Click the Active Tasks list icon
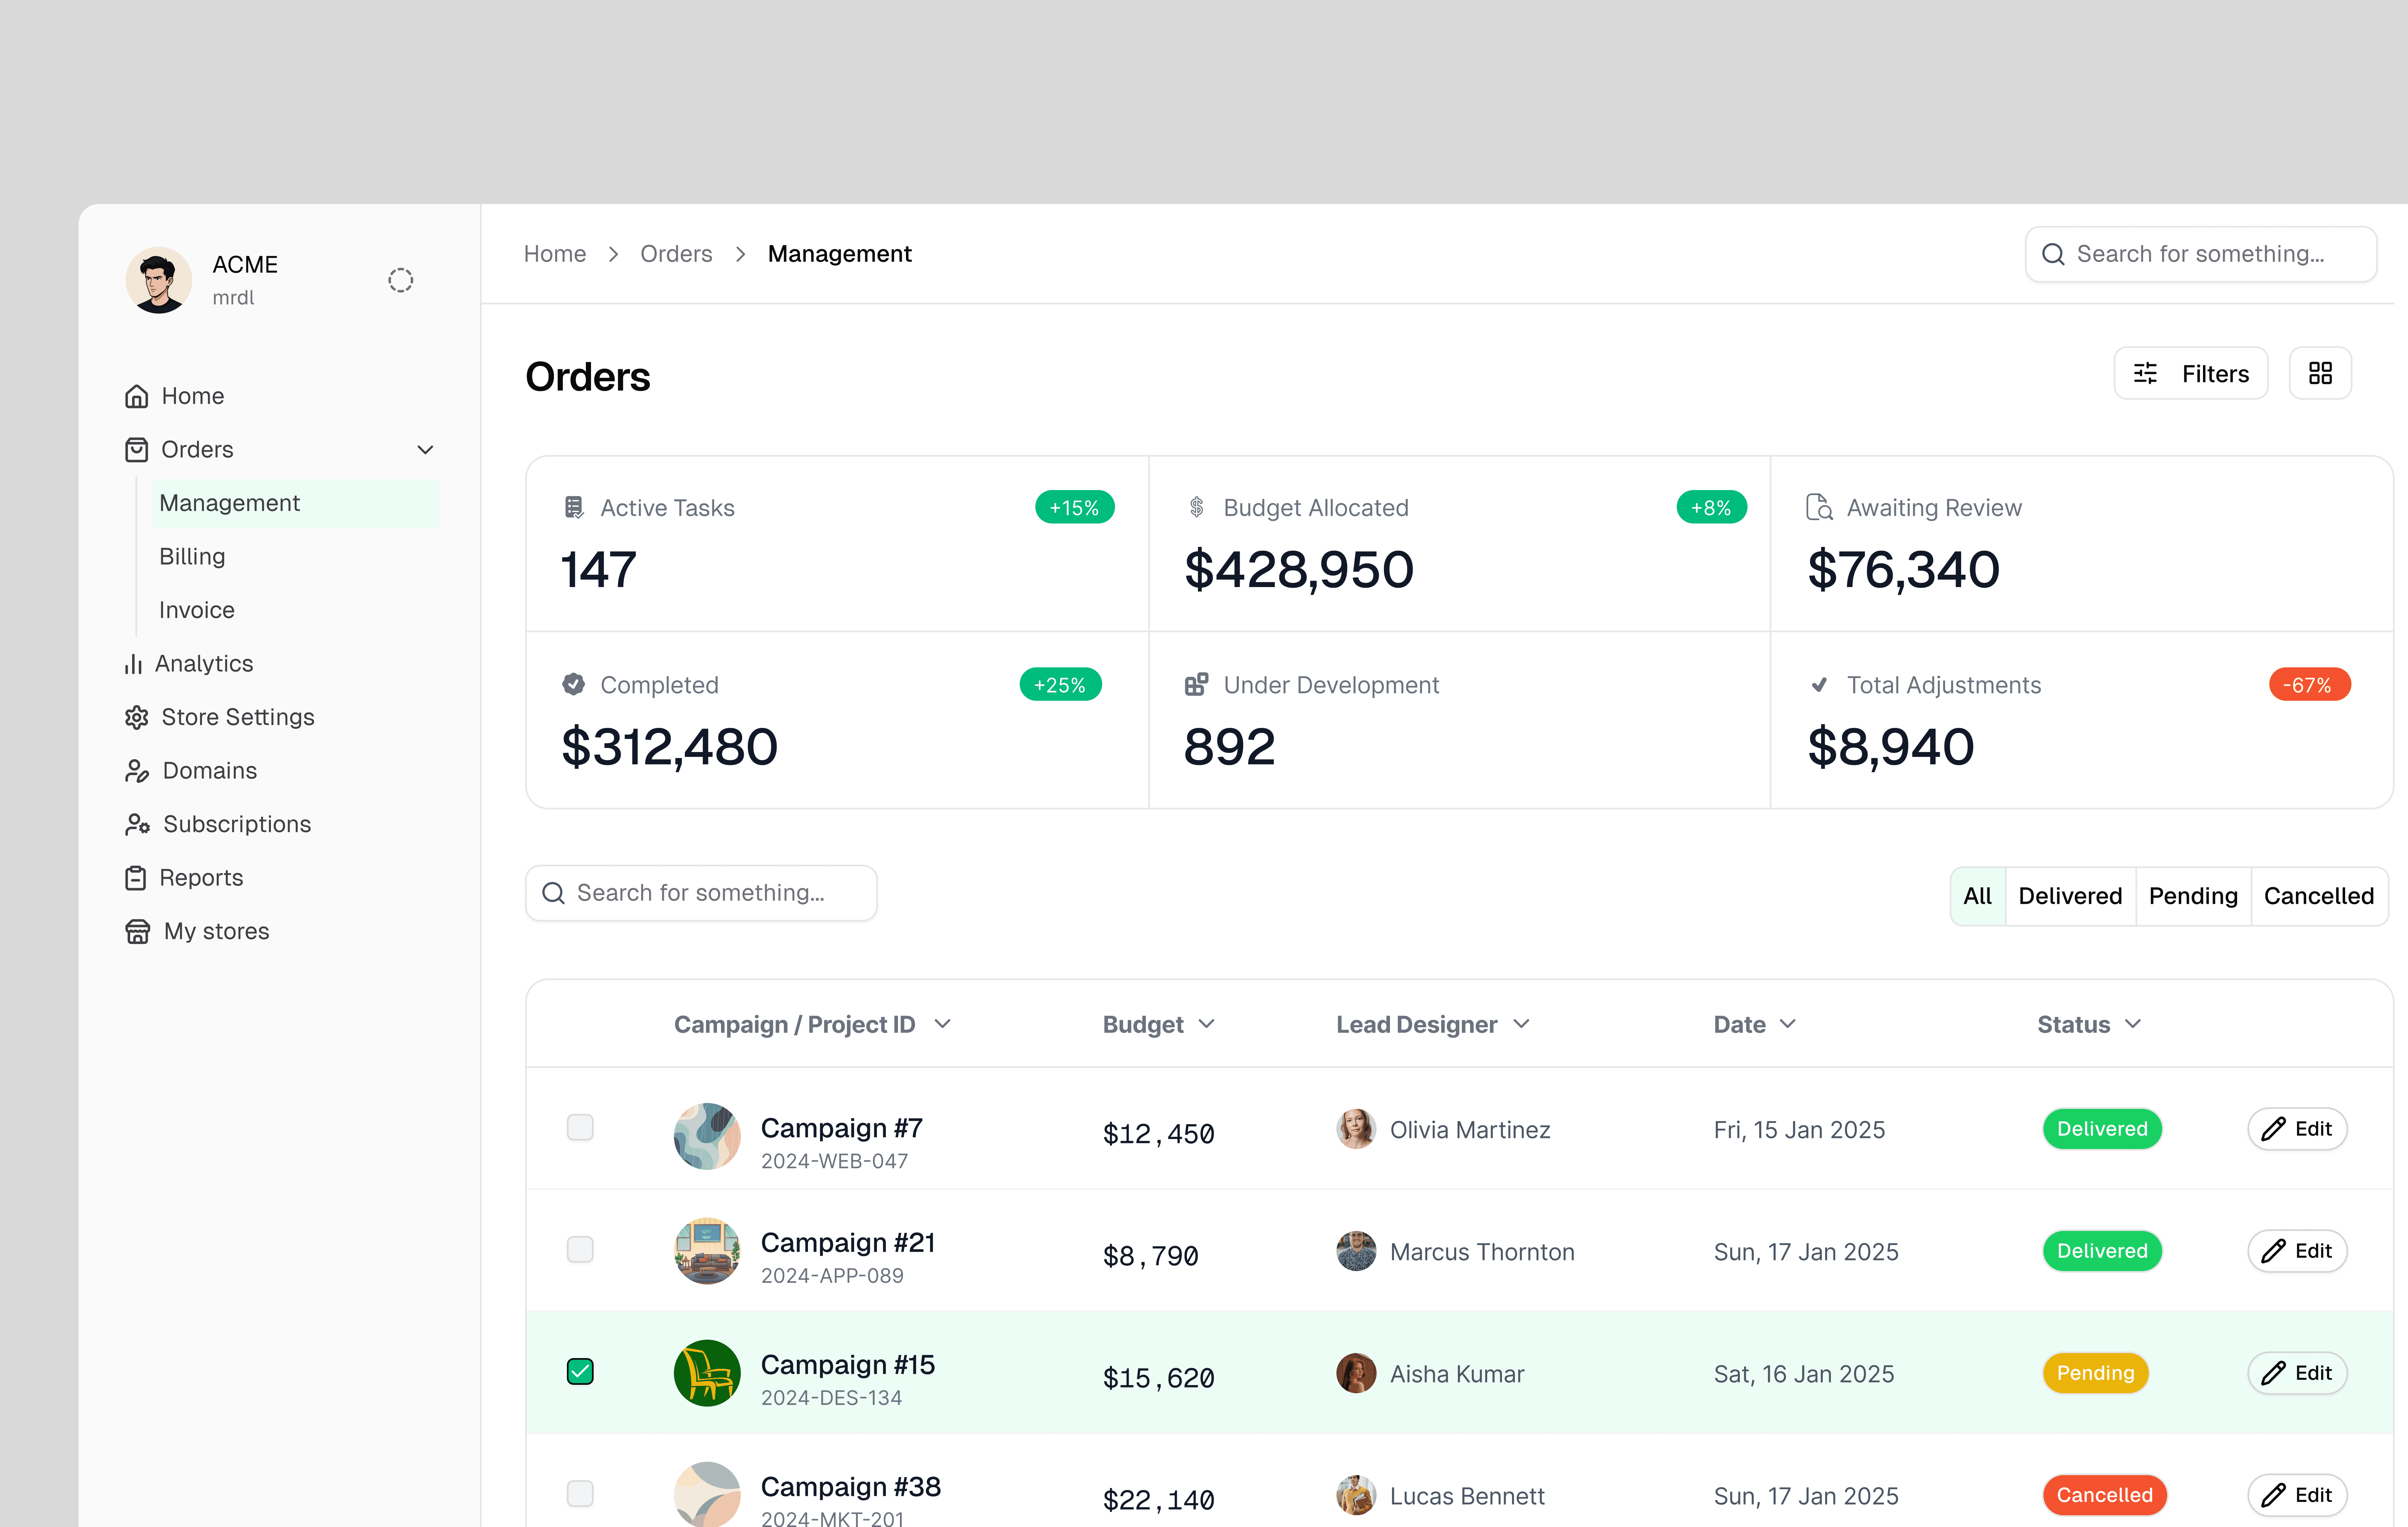The height and width of the screenshot is (1527, 2408). [574, 507]
